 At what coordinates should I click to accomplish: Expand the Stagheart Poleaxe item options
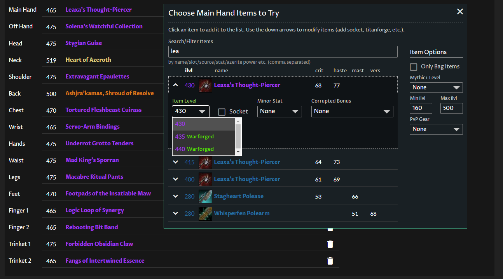point(176,196)
